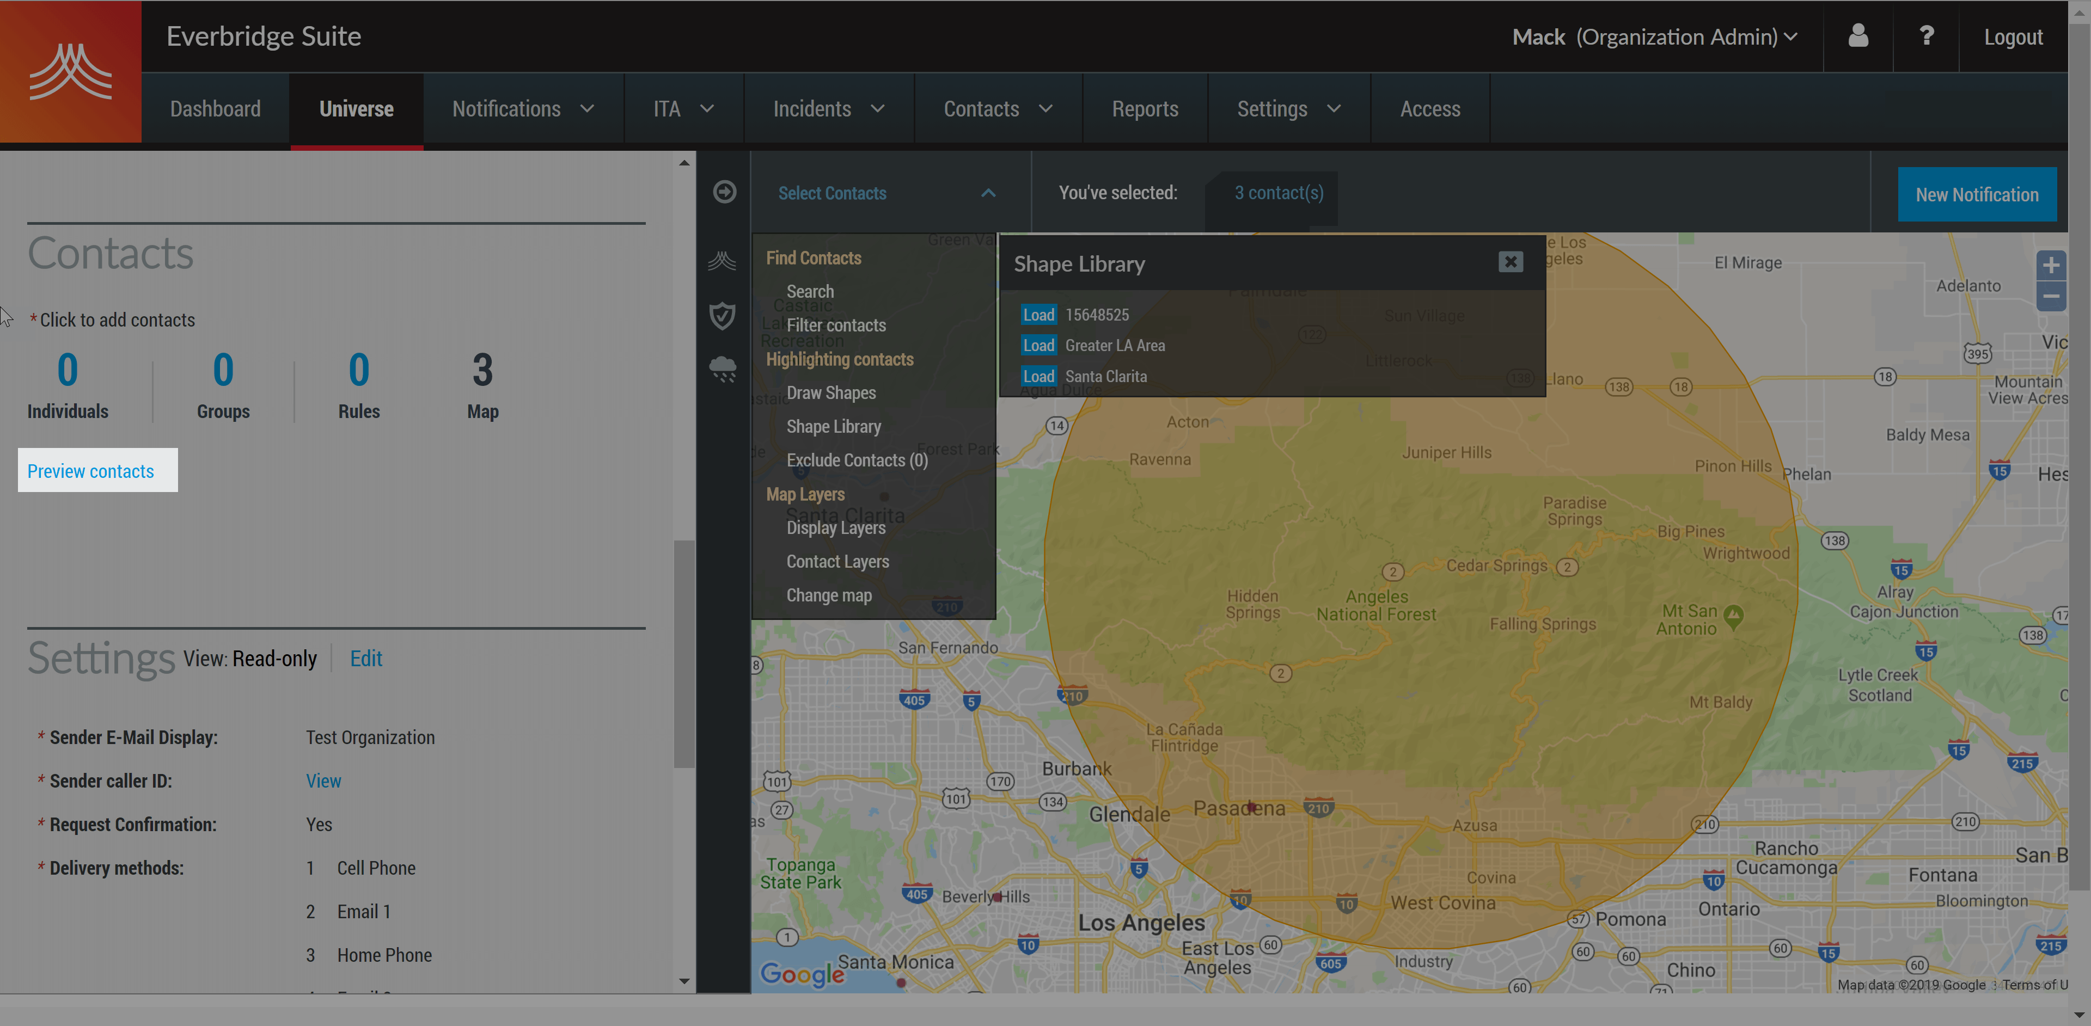The width and height of the screenshot is (2091, 1026).
Task: Select Draw Shapes menu item
Action: (830, 392)
